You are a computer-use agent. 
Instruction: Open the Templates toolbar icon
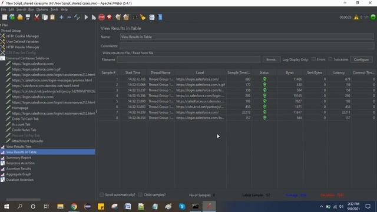tap(12, 17)
